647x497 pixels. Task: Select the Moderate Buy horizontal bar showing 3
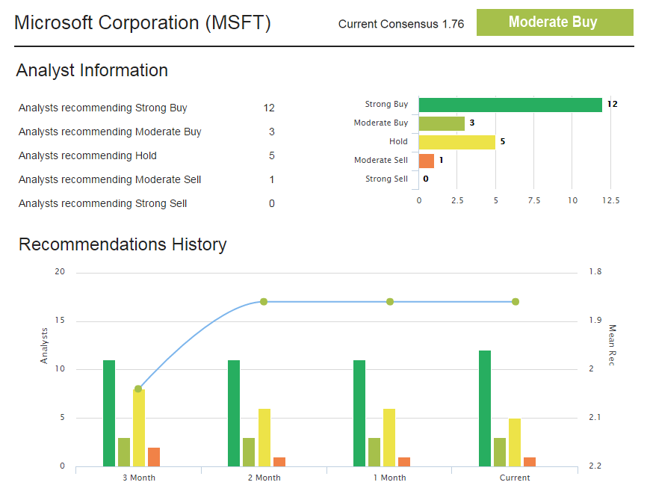442,123
